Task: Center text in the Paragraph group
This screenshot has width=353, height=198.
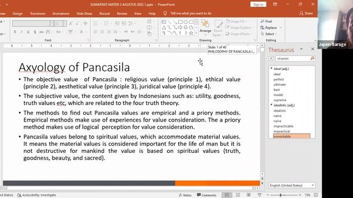Action: tap(102, 32)
